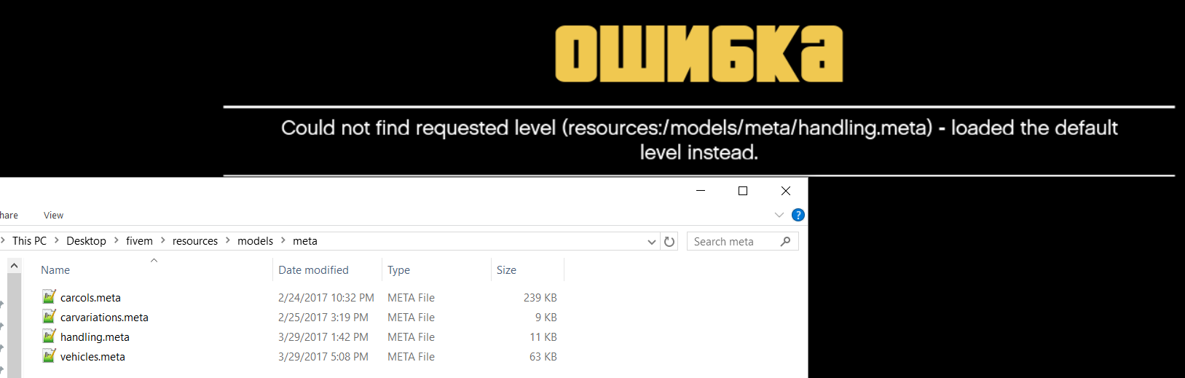This screenshot has width=1185, height=378.
Task: Select the carvariations.meta file name
Action: tap(104, 317)
